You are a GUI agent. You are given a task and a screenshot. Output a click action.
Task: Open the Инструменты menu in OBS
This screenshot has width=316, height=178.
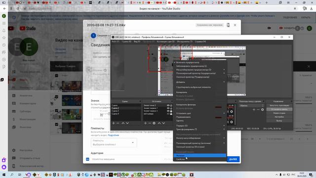tap(185, 42)
